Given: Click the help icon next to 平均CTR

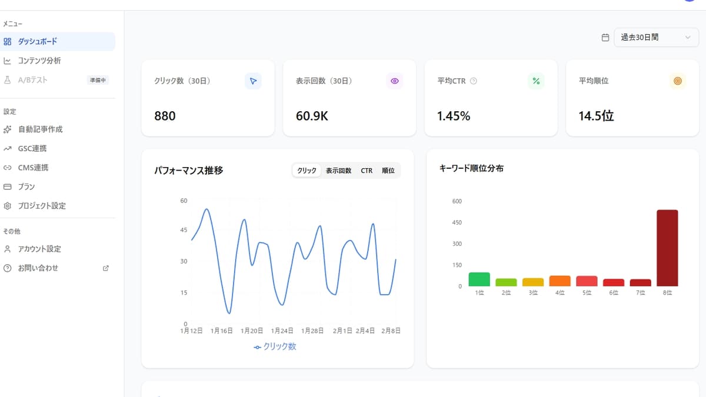Looking at the screenshot, I should (474, 81).
